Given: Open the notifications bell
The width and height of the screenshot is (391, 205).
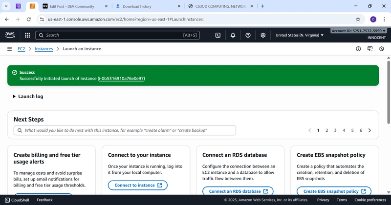Looking at the screenshot, I should click(x=233, y=35).
